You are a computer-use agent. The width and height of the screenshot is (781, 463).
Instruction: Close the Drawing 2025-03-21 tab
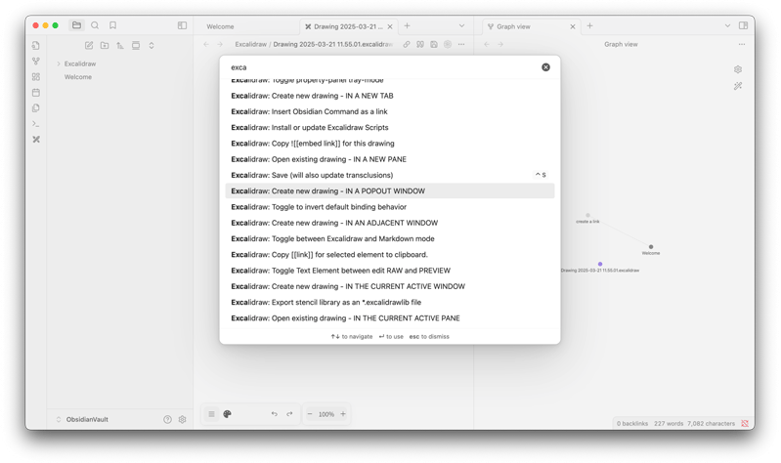tap(390, 26)
